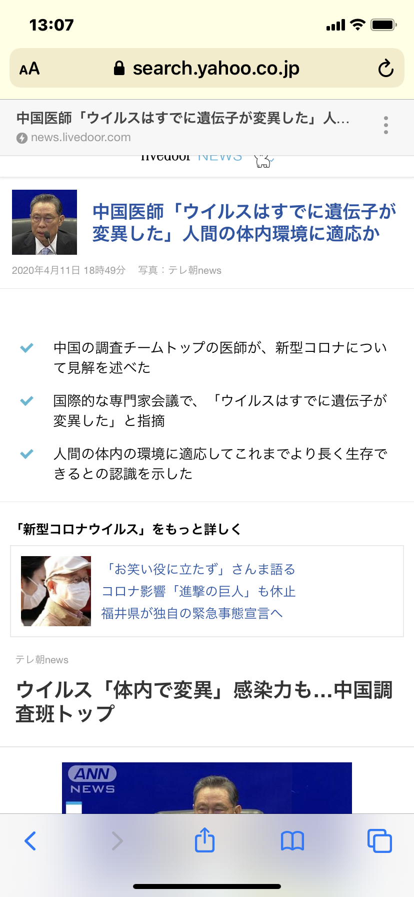Image resolution: width=414 pixels, height=897 pixels.
Task: Open headline 中国医師「ウイルスはすでに遺伝子が変異した」
Action: tap(244, 222)
